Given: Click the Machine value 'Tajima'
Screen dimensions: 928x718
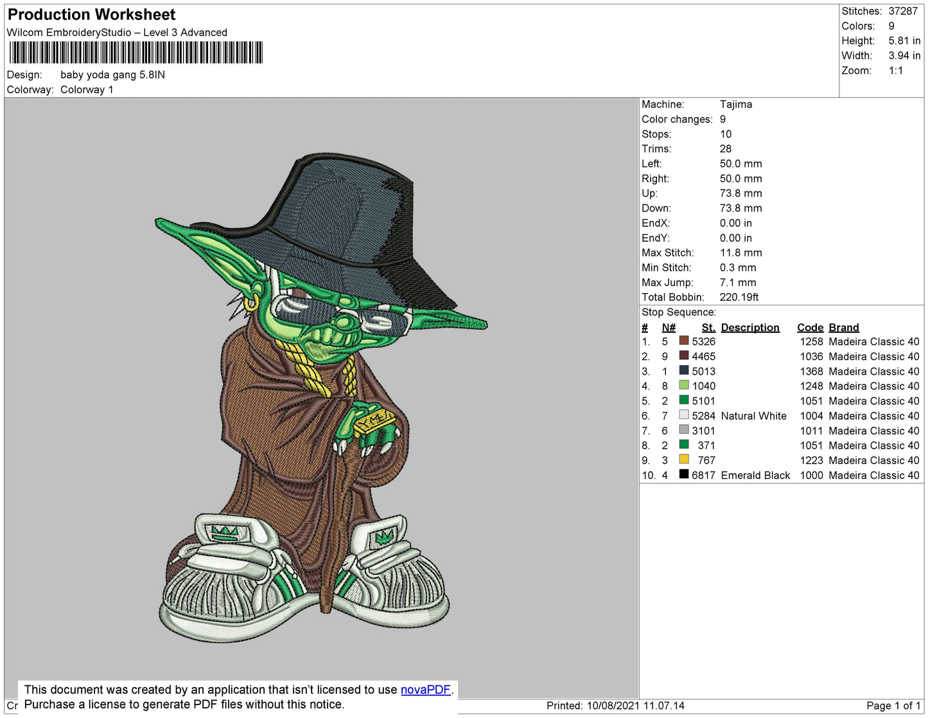Looking at the screenshot, I should click(736, 104).
